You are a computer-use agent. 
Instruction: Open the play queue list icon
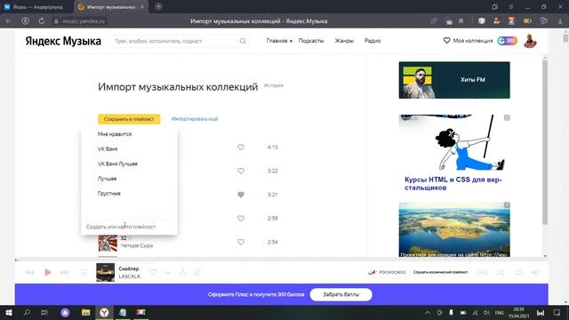(x=84, y=273)
